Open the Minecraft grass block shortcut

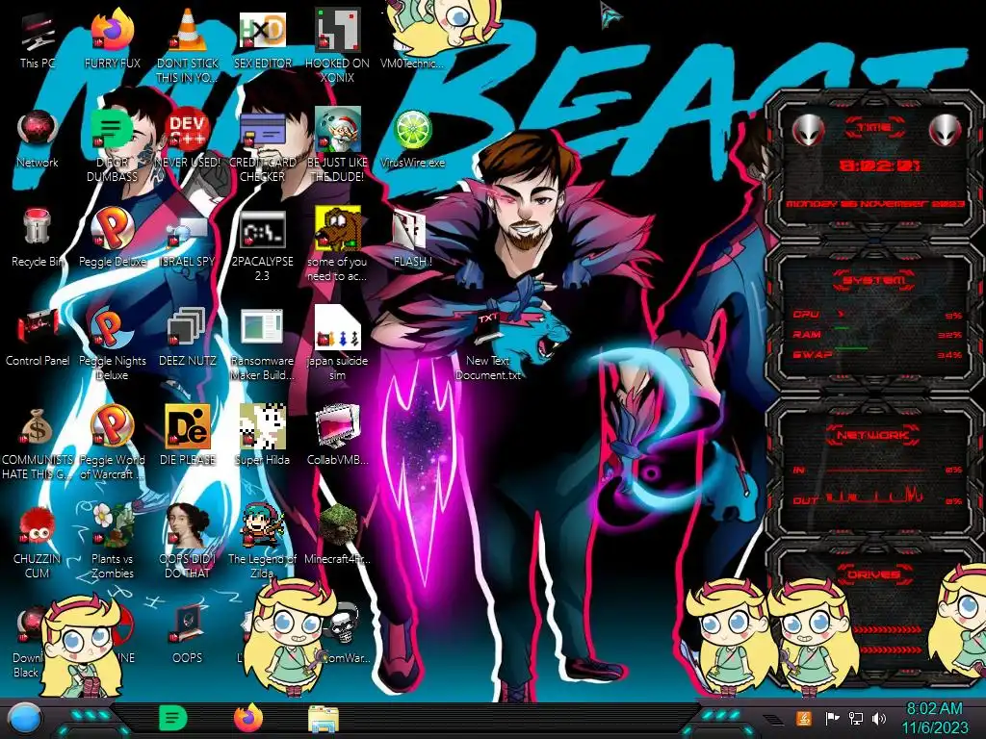coord(337,535)
